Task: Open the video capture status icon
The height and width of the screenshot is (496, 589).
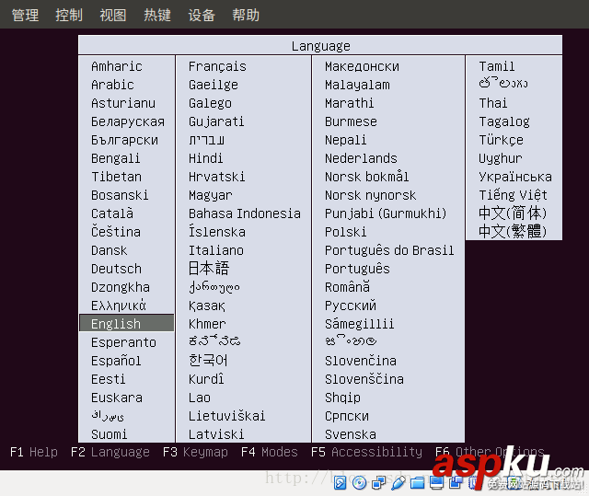Action: 456,482
